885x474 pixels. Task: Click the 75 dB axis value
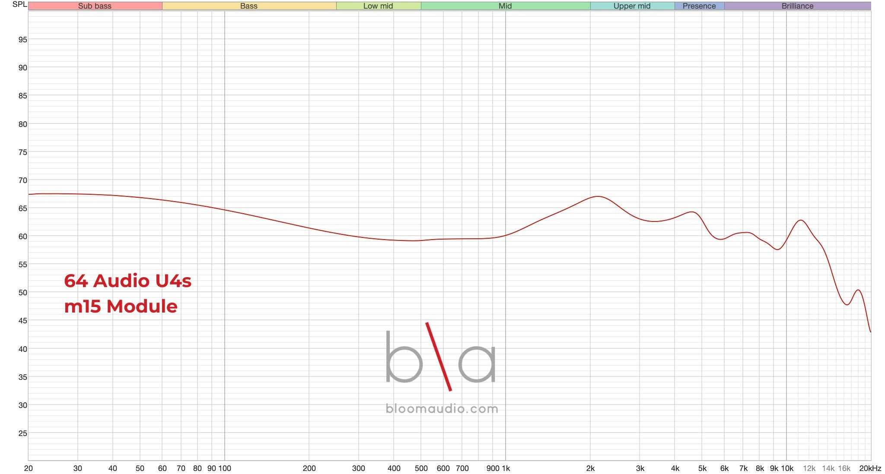22,152
